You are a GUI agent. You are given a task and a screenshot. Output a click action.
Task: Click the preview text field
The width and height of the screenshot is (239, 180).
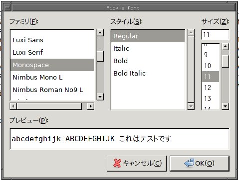[120, 139]
